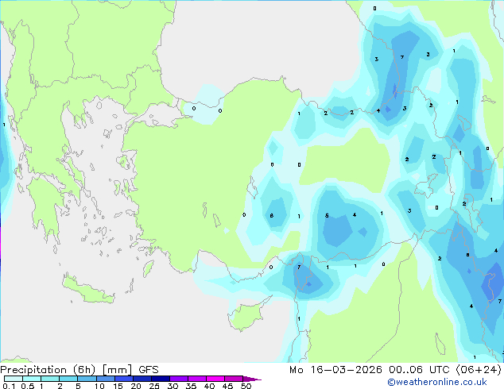Click the 'GFS' model label
Screen dimensions: 504x389
click(x=149, y=370)
